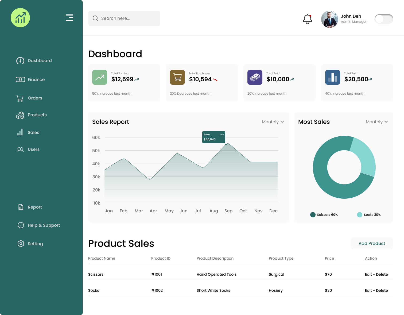Image resolution: width=404 pixels, height=315 pixels.
Task: Click the green chart logo icon
Action: (20, 18)
